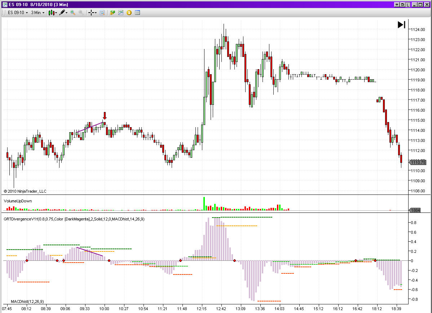Image resolution: width=432 pixels, height=313 pixels.
Task: Click the 1110.75 current price marker
Action: pos(418,162)
